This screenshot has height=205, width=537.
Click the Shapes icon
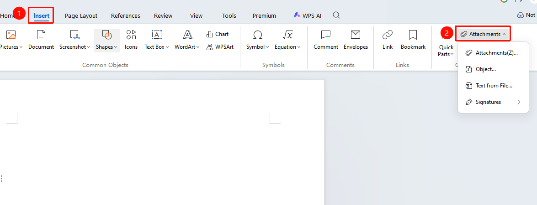click(x=107, y=35)
